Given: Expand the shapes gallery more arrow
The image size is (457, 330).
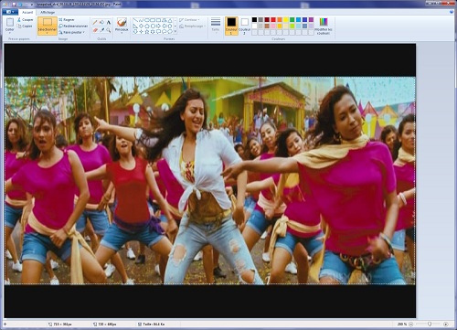Looking at the screenshot, I should tap(175, 32).
